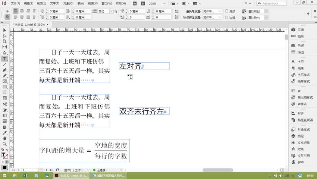This screenshot has height=179, width=317.
Task: Open the 段落样式 panel
Action: point(303,81)
